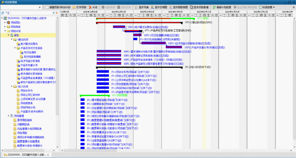Select 技术调研记录和报告 tree item
This screenshot has width=296, height=158.
(x=32, y=74)
